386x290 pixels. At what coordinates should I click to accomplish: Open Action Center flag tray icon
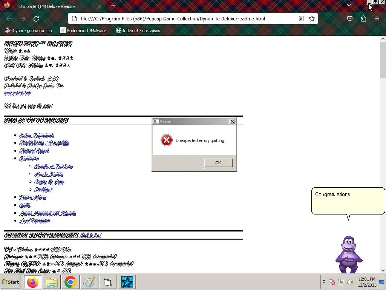(x=332, y=282)
